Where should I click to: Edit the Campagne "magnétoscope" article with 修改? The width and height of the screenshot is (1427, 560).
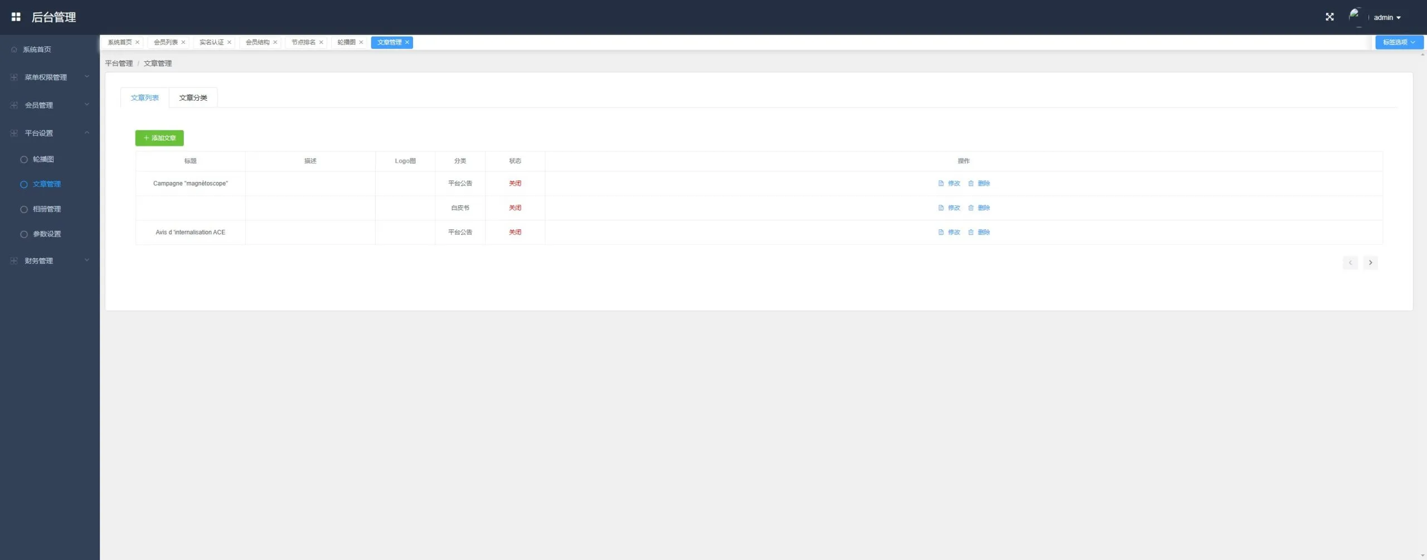[949, 184]
